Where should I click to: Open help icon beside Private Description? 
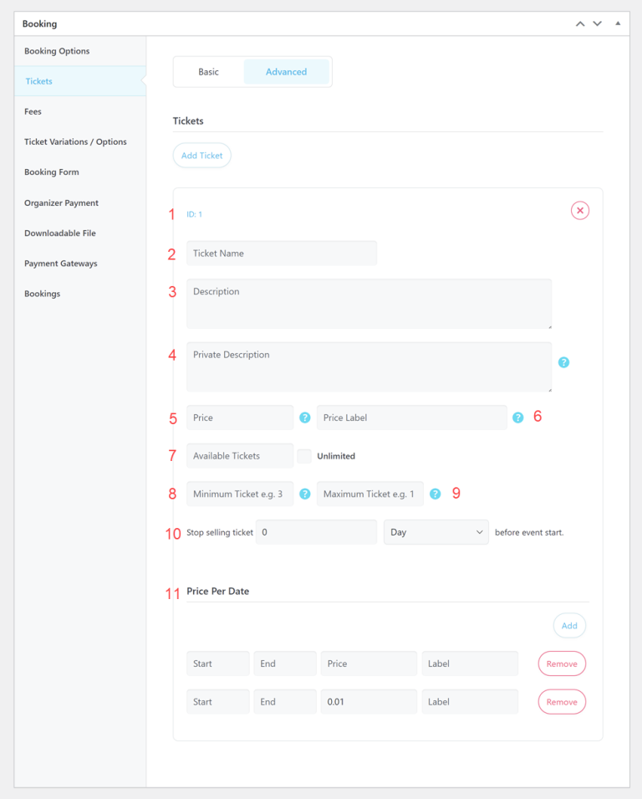[x=563, y=362]
